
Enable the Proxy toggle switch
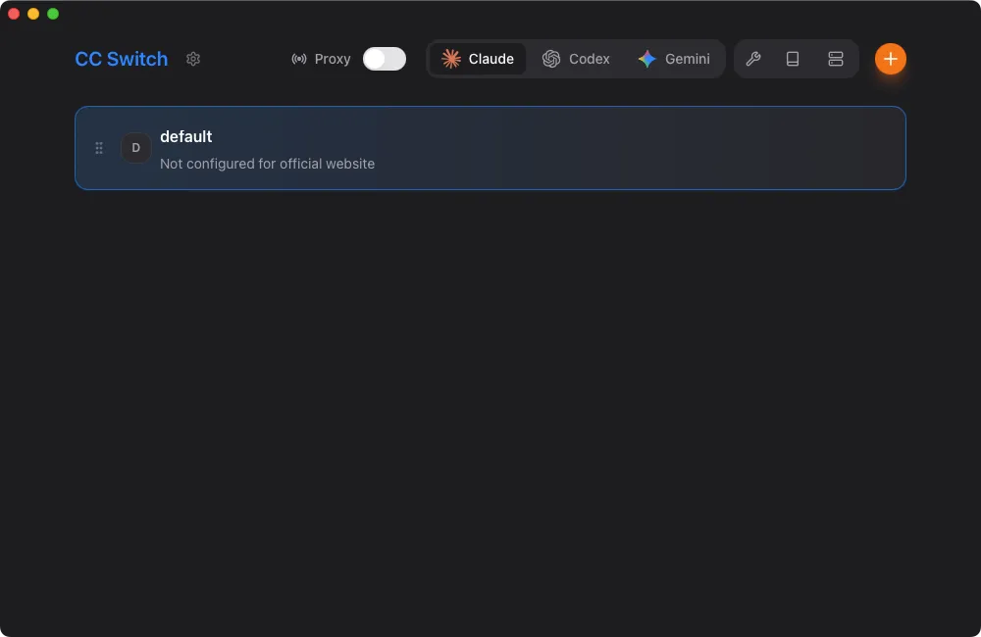(x=385, y=59)
